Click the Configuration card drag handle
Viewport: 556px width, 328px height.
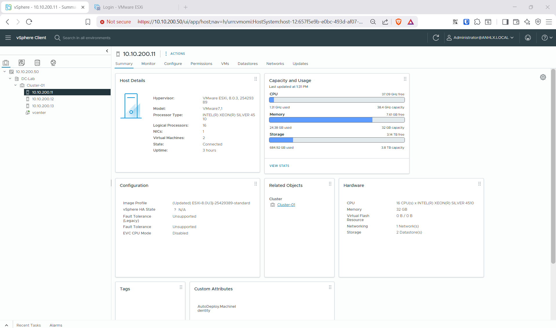pos(256,184)
